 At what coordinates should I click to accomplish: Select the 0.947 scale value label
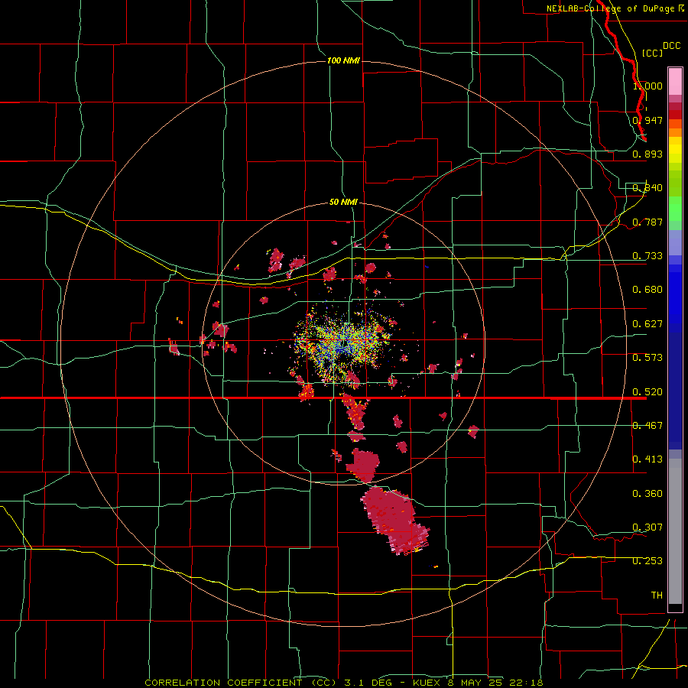[647, 120]
